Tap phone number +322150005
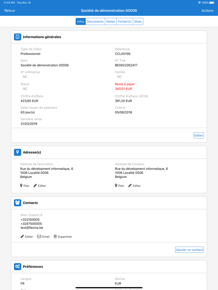This screenshot has height=290, width=218. tap(30, 220)
